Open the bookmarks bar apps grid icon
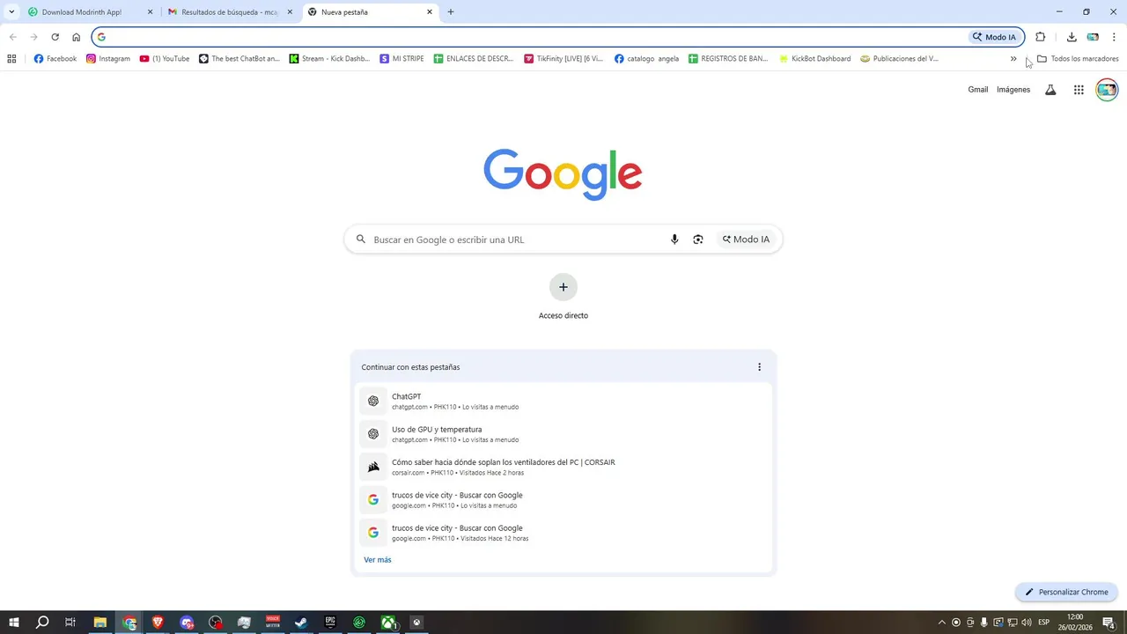The width and height of the screenshot is (1127, 634). [x=11, y=59]
